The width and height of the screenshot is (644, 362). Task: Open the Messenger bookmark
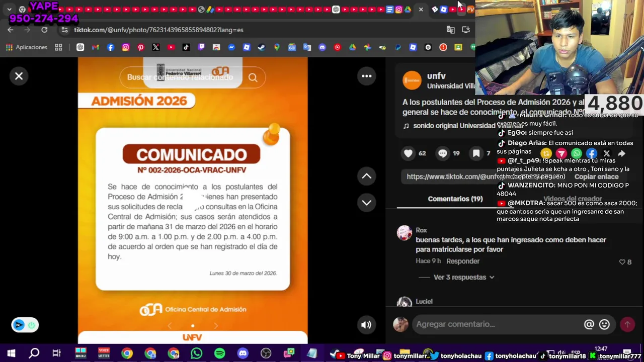coord(231,47)
